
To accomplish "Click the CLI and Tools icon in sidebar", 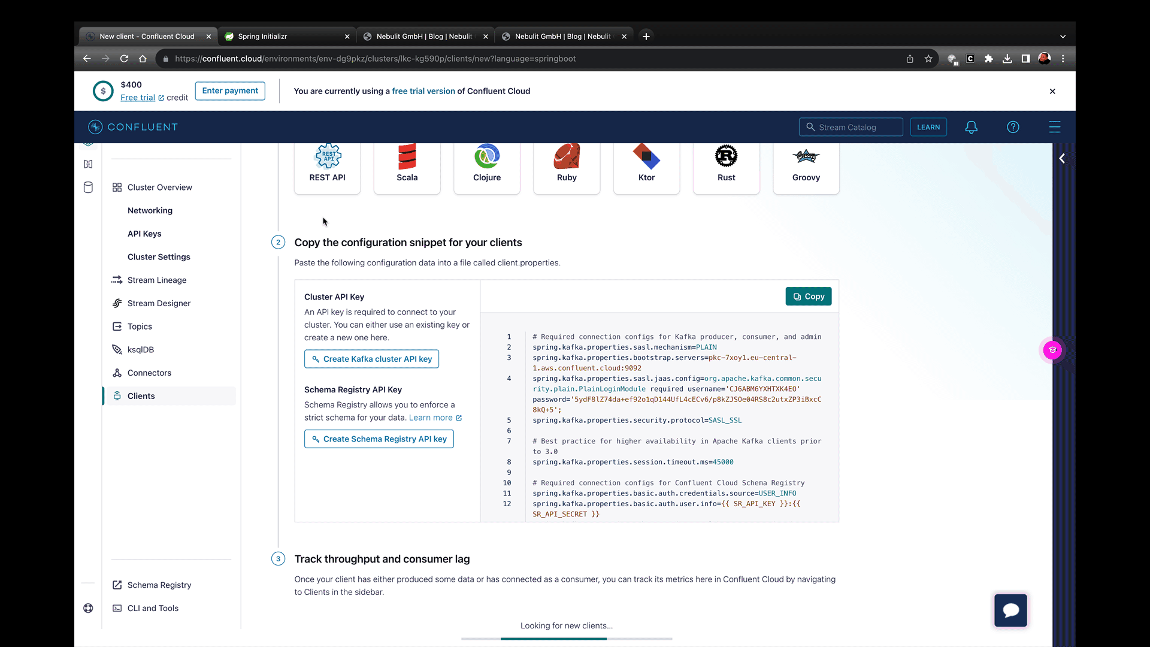I will click(x=117, y=608).
